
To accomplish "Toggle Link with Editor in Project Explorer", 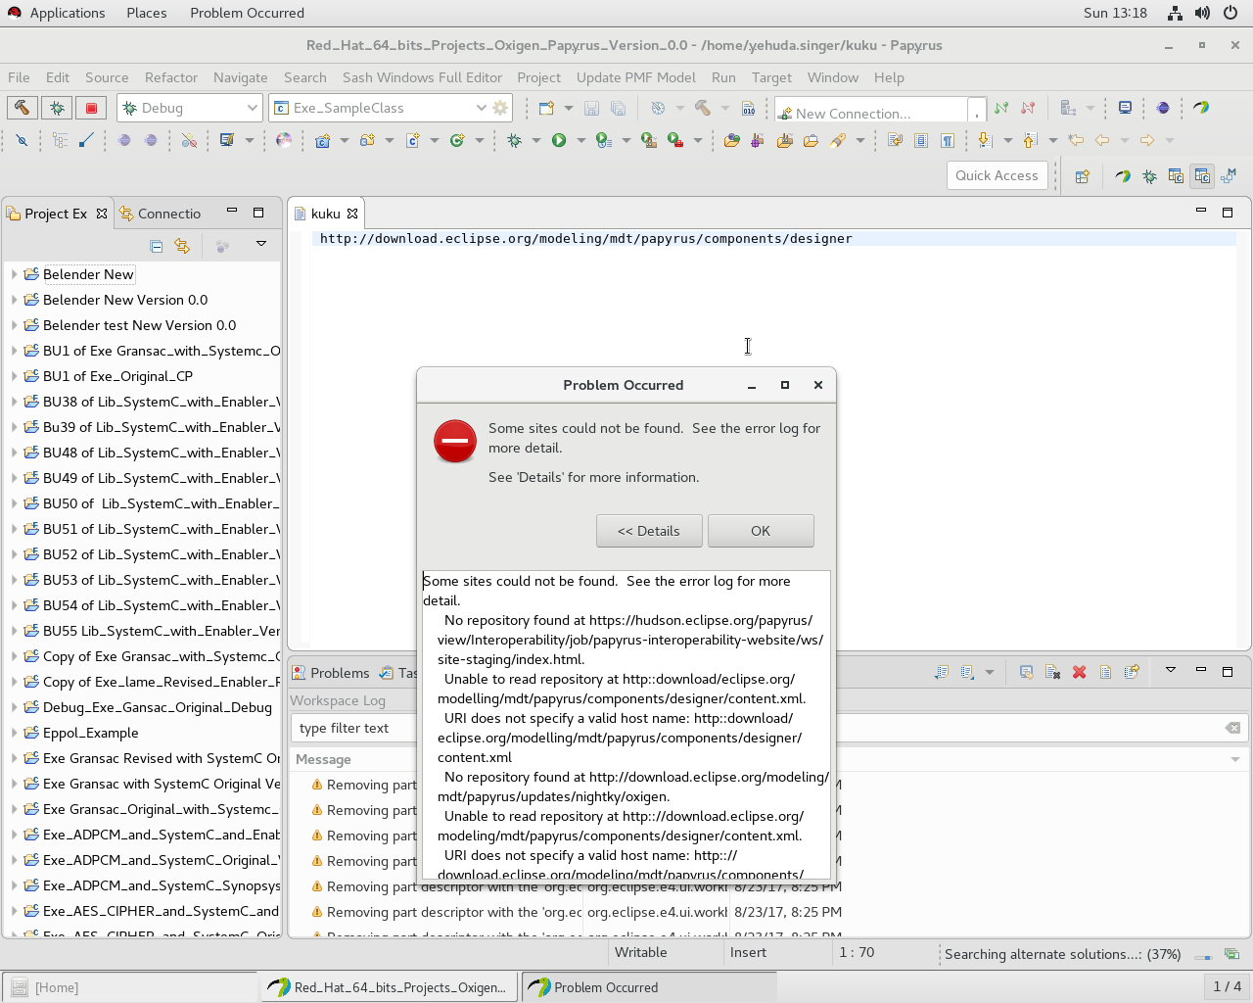I will 182,246.
